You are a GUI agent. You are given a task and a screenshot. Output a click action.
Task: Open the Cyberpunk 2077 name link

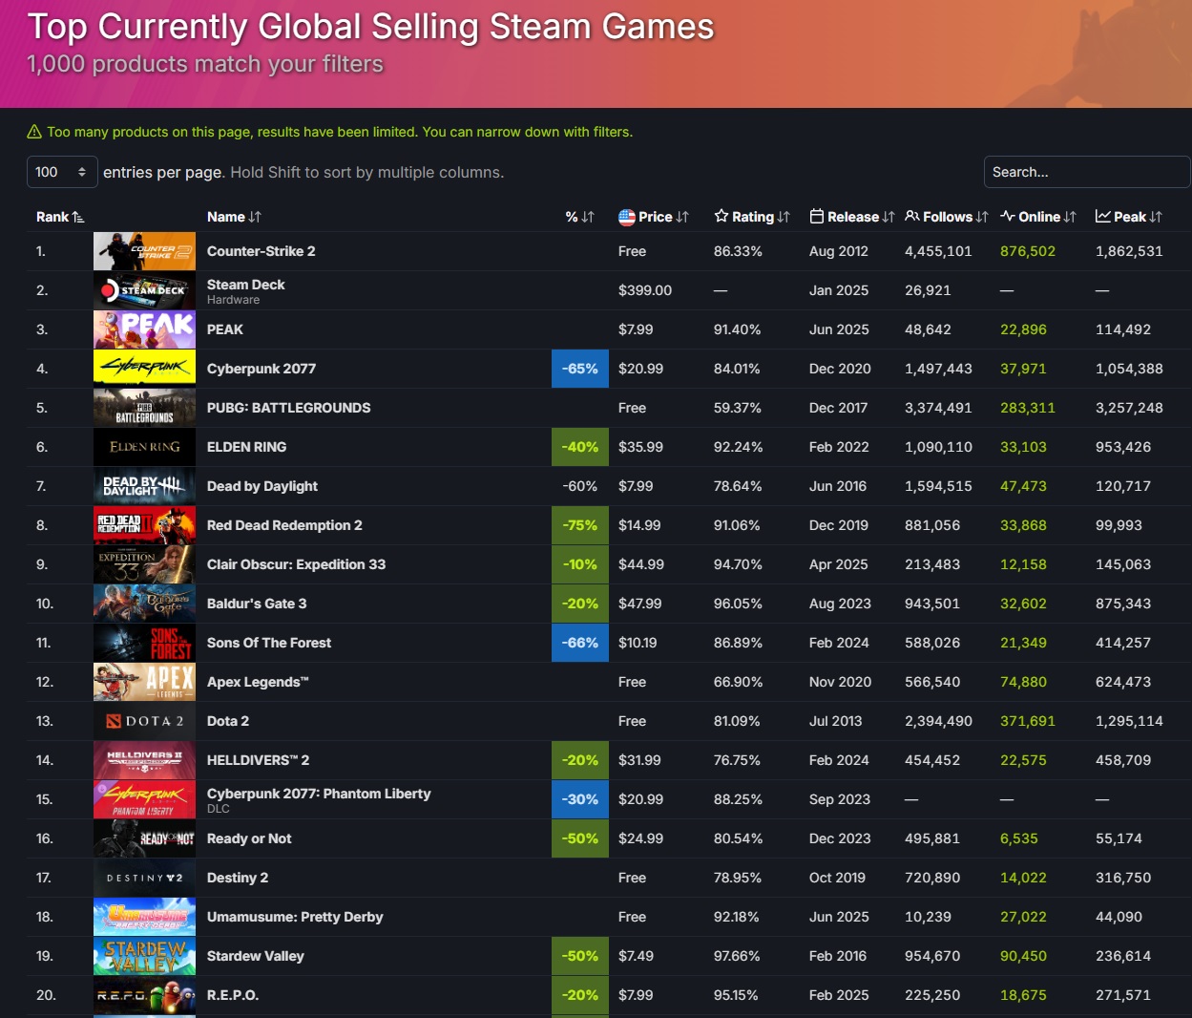click(261, 369)
